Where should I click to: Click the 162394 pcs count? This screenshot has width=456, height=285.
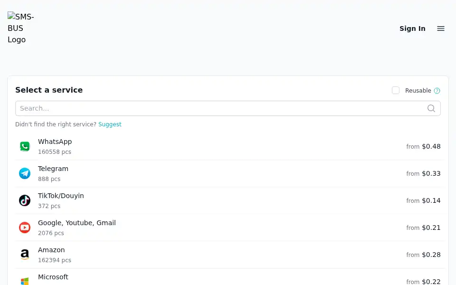tap(54, 260)
